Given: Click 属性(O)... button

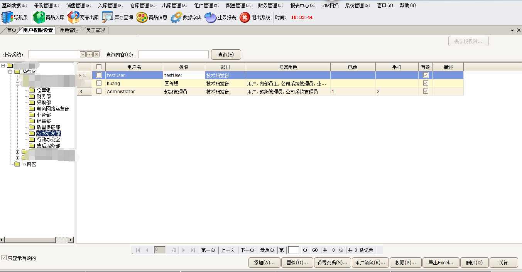Looking at the screenshot, I should 297,263.
